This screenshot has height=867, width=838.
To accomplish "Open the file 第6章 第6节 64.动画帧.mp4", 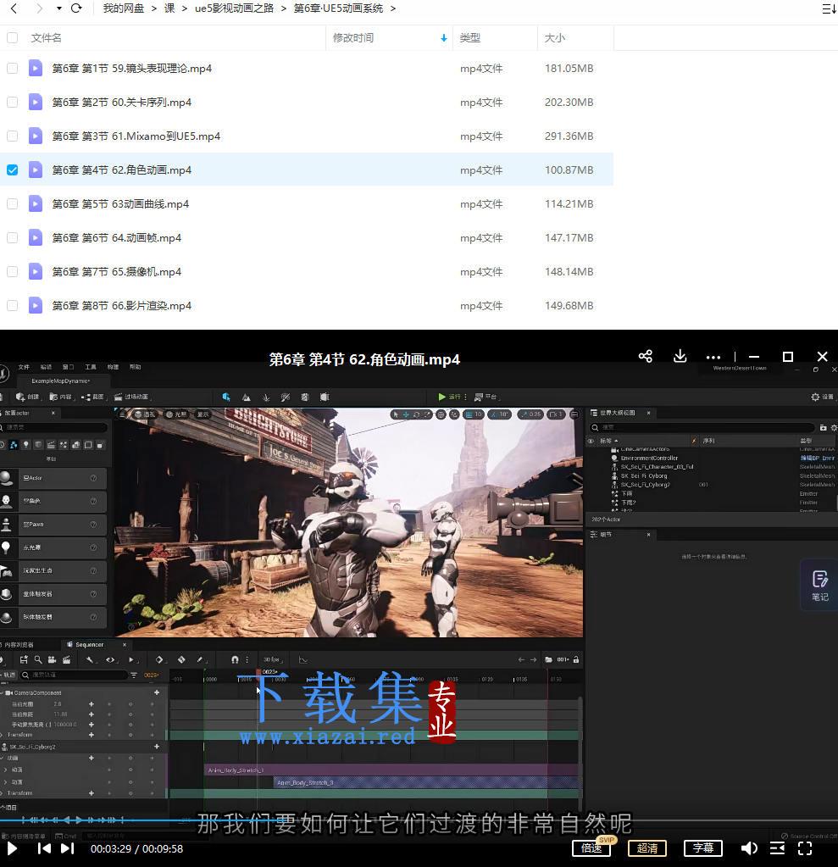I will pos(117,238).
